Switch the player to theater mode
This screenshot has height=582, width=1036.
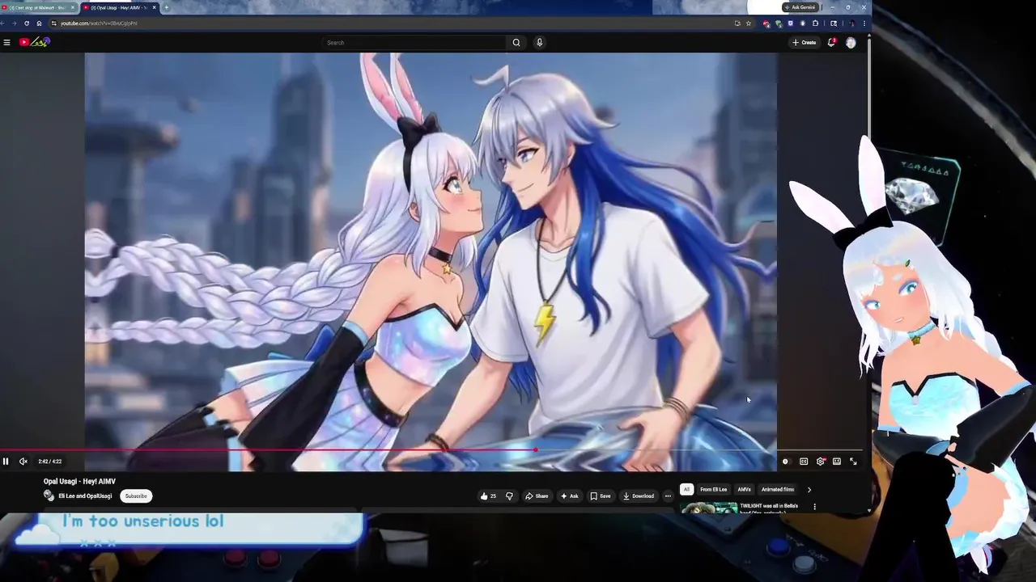(837, 462)
